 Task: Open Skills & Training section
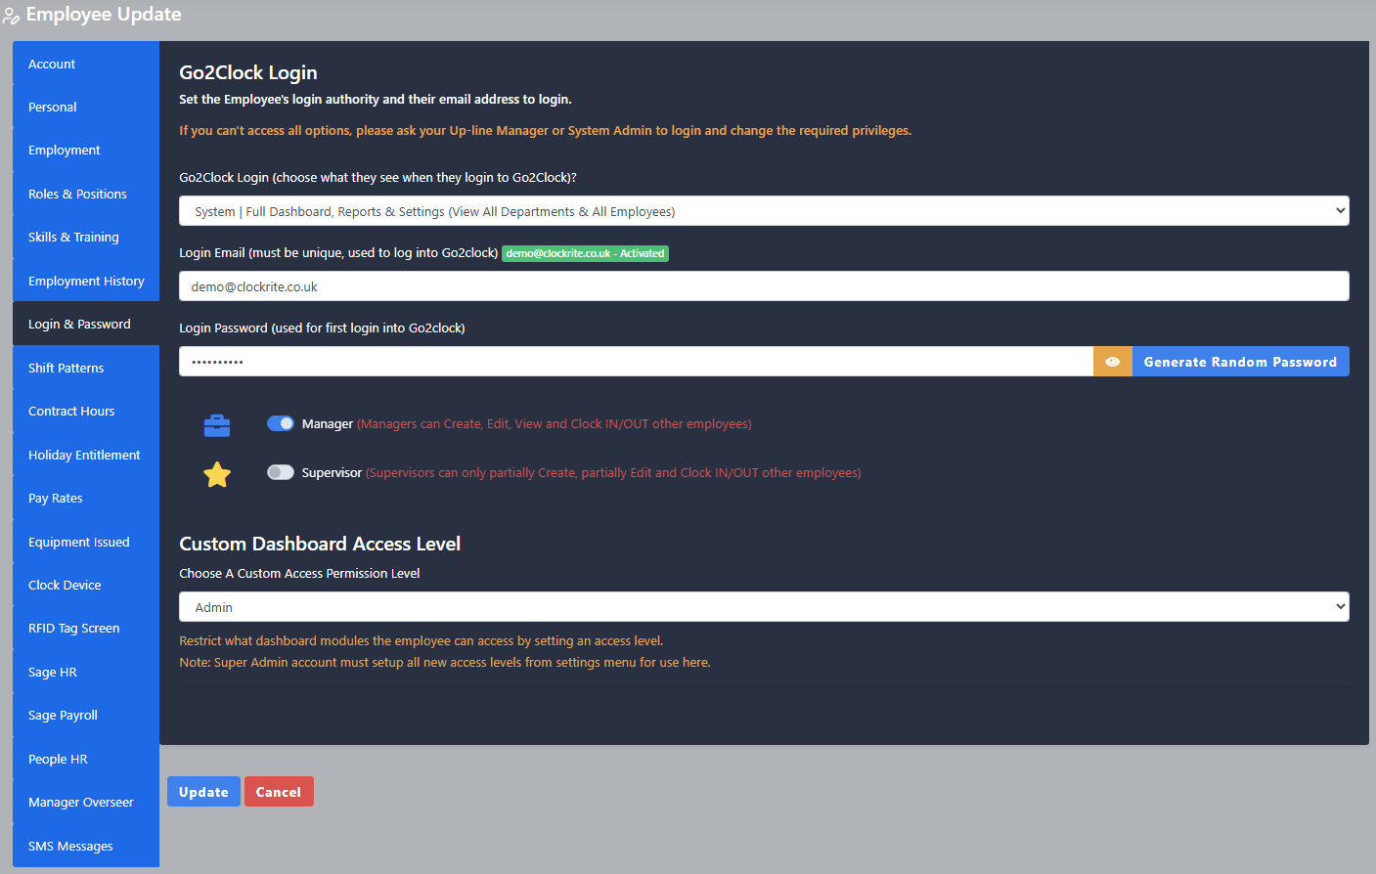[86, 237]
